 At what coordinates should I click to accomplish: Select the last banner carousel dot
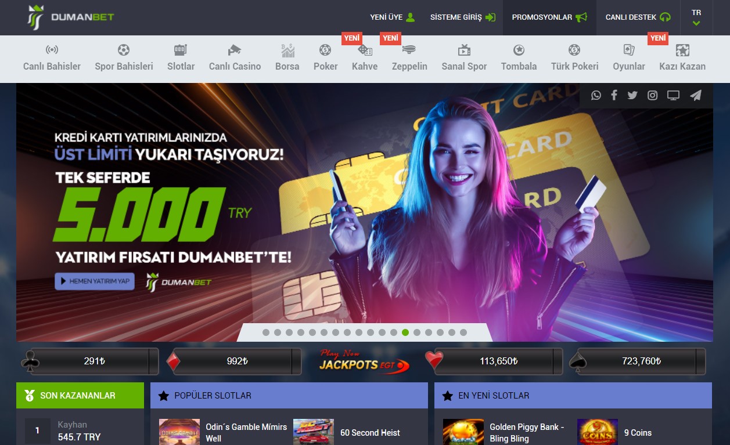coord(463,332)
